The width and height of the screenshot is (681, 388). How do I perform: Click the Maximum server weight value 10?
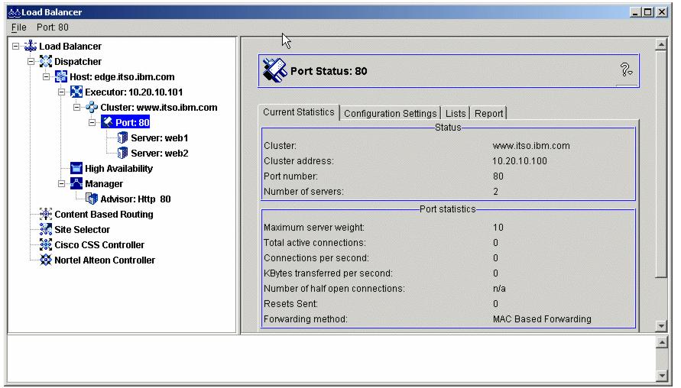click(498, 228)
